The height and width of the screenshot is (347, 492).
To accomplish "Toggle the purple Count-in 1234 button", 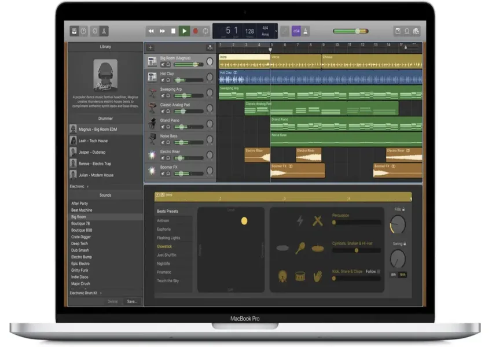I will (x=296, y=31).
